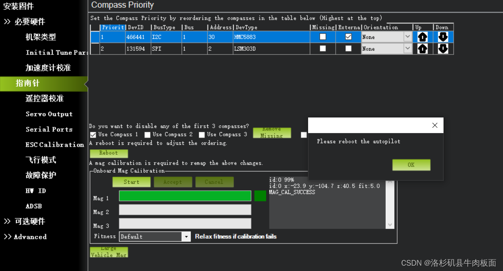
Task: Click the Mag 3 progress bar
Action: 185,224
